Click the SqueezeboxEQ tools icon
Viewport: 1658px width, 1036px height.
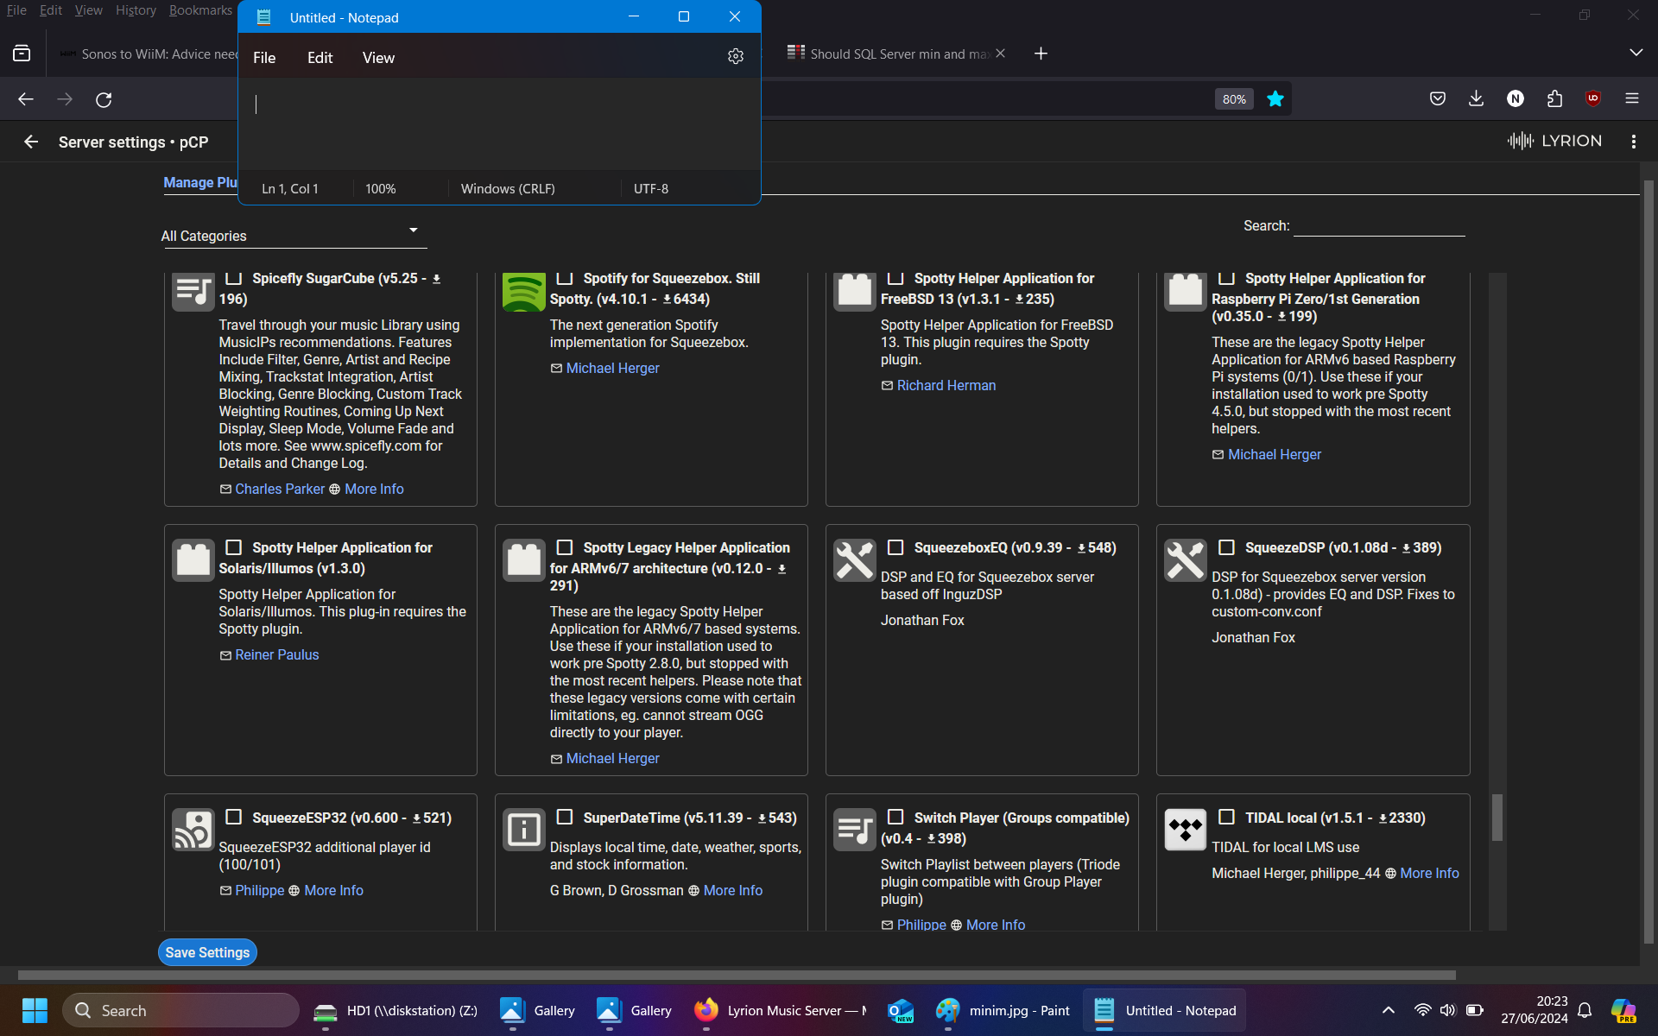point(854,560)
